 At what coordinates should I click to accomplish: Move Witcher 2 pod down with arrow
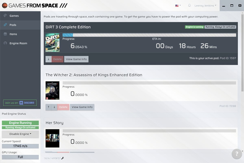click(54, 107)
